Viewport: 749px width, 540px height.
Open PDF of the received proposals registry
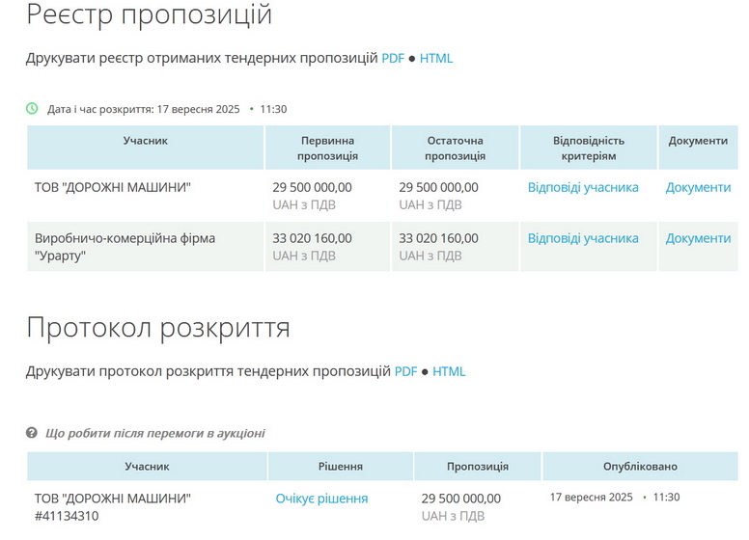[393, 58]
